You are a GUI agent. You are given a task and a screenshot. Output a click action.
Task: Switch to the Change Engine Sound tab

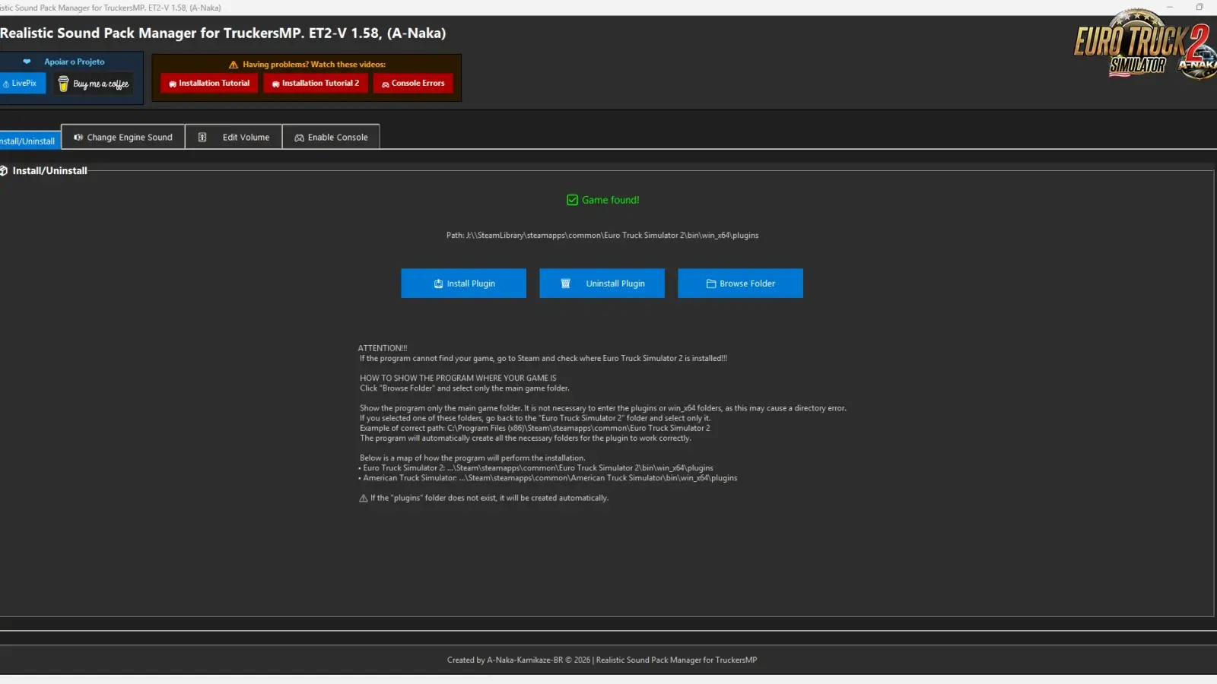(x=123, y=138)
